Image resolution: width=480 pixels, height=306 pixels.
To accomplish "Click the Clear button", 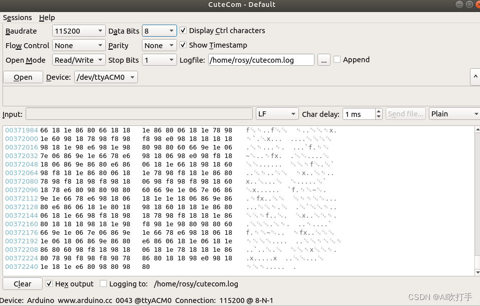I will coord(23,284).
